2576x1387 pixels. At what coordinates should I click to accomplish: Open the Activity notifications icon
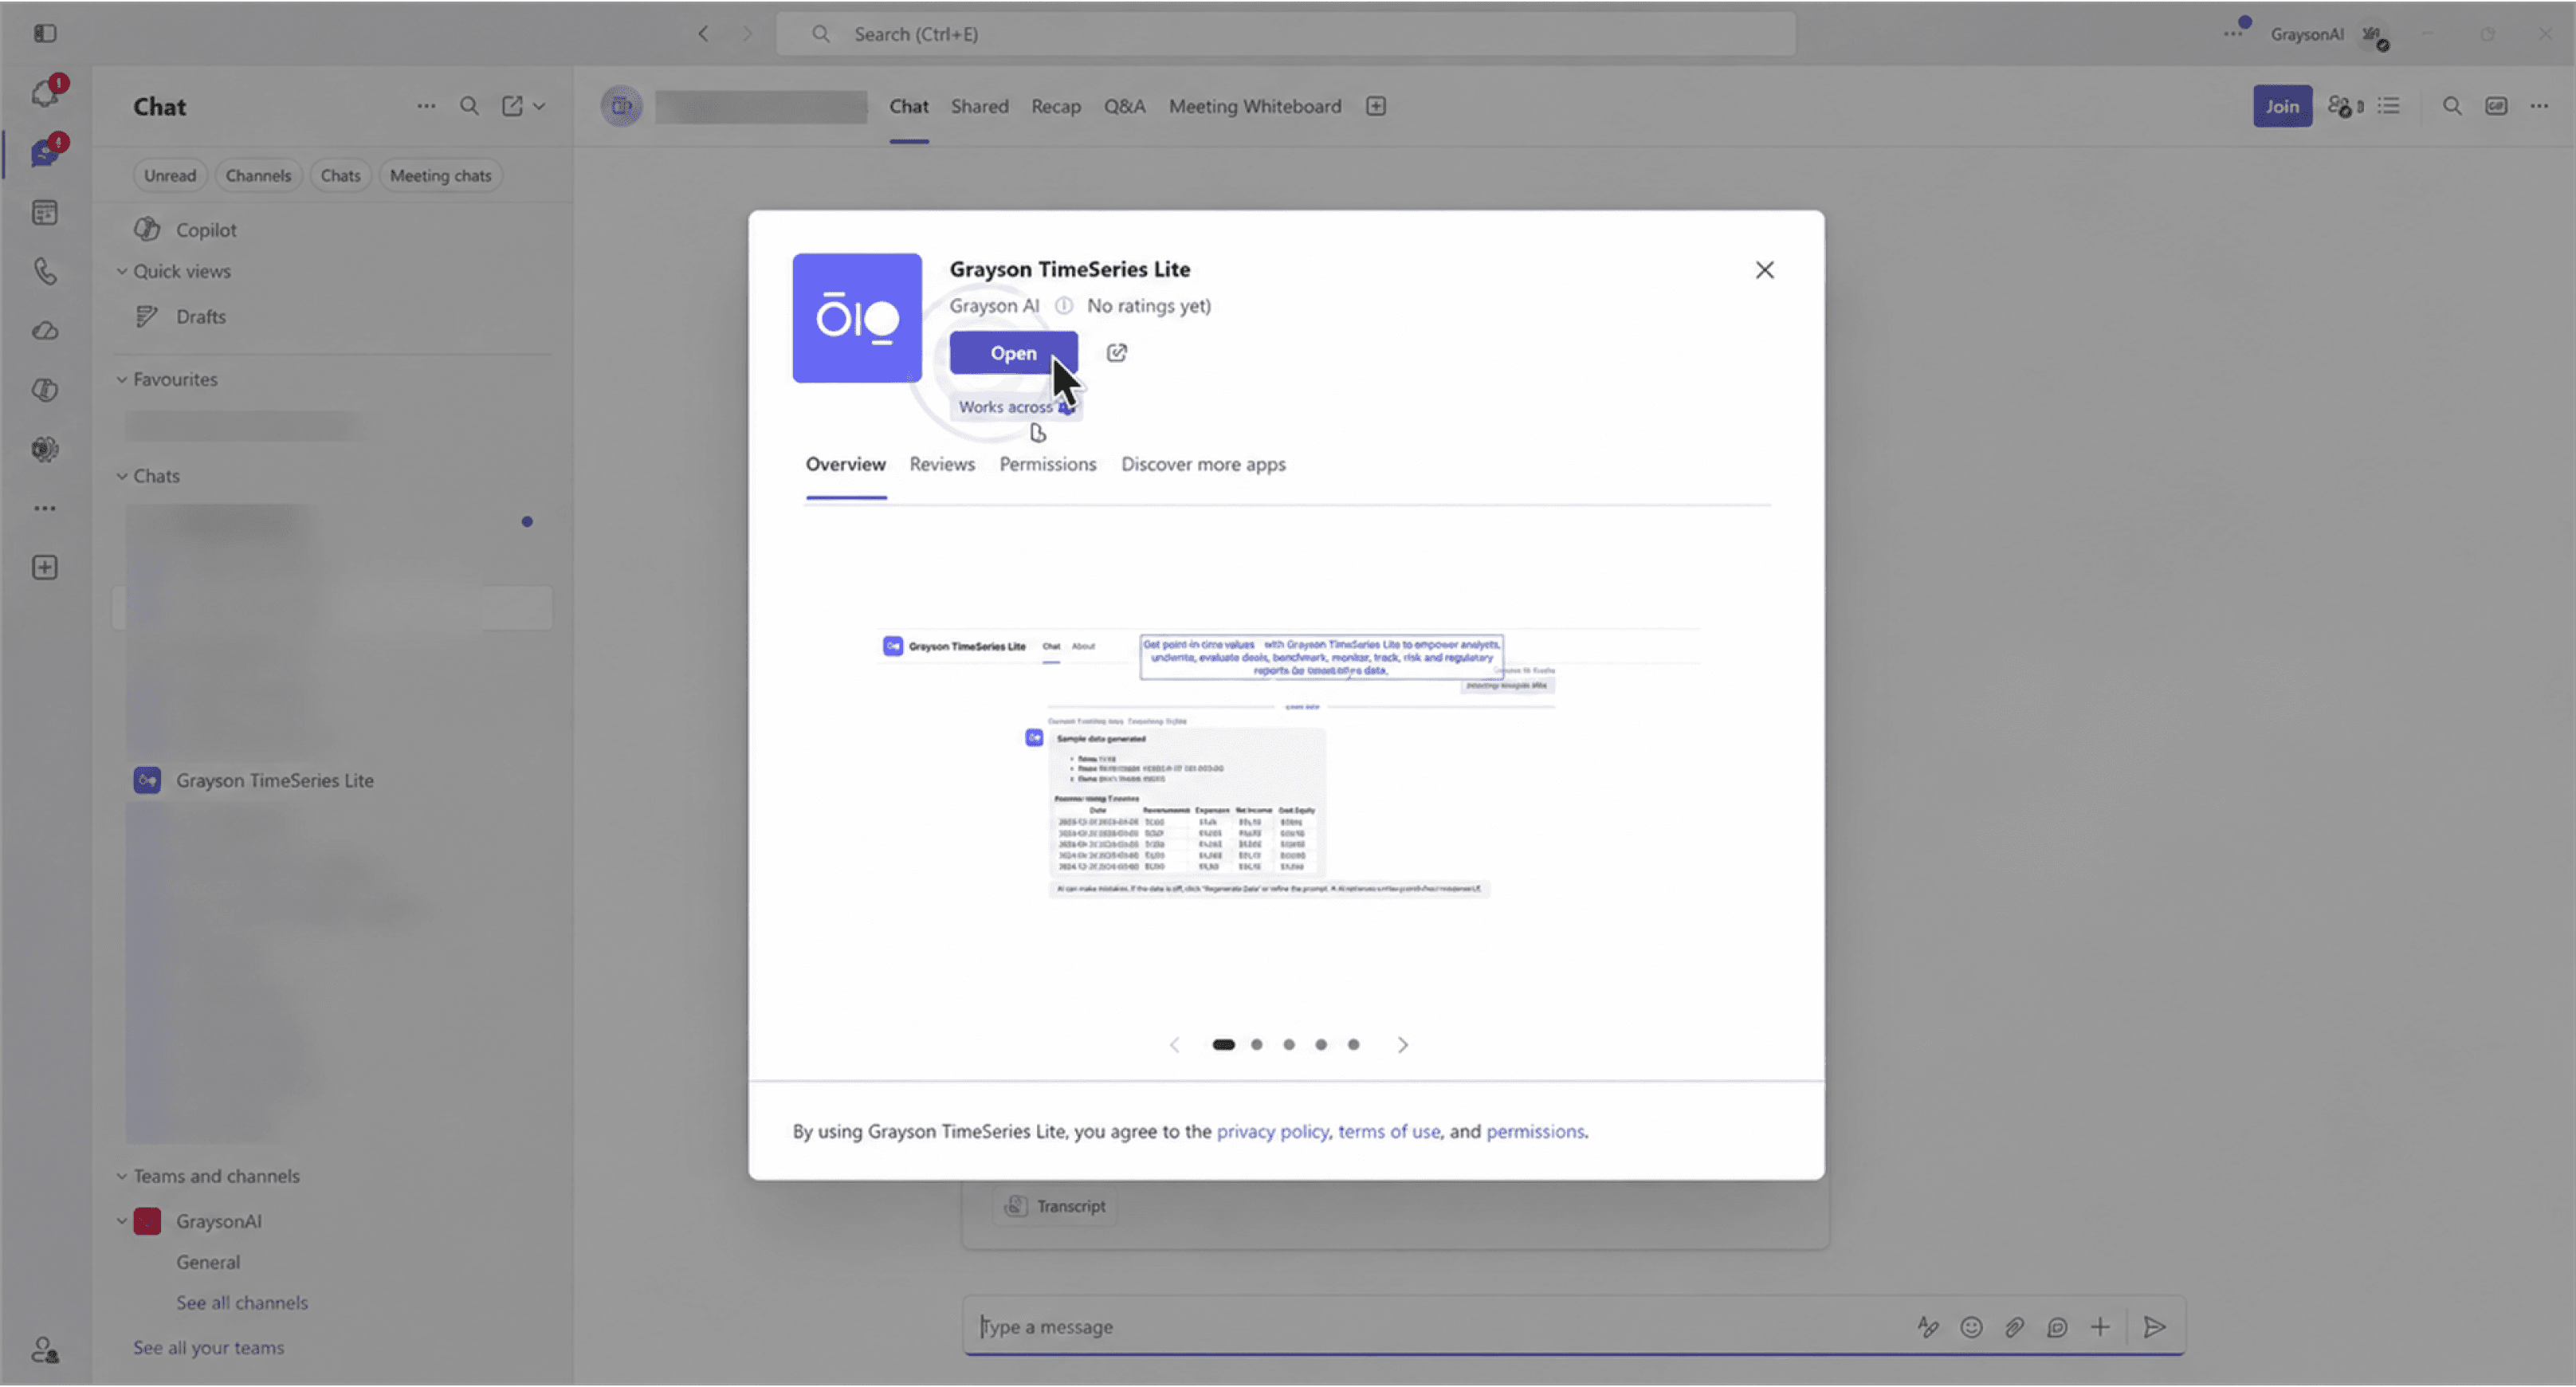pyautogui.click(x=45, y=93)
